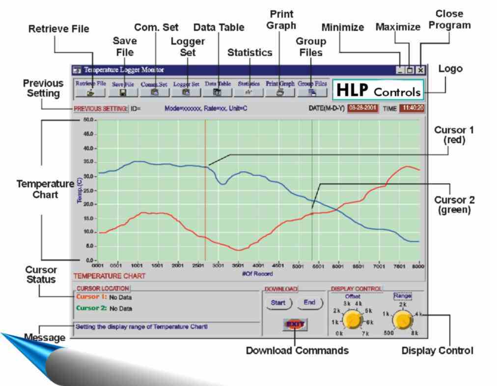Screen dimensions: 497x386
Task: Click the DATE field showing 03-28-2001
Action: (x=362, y=108)
